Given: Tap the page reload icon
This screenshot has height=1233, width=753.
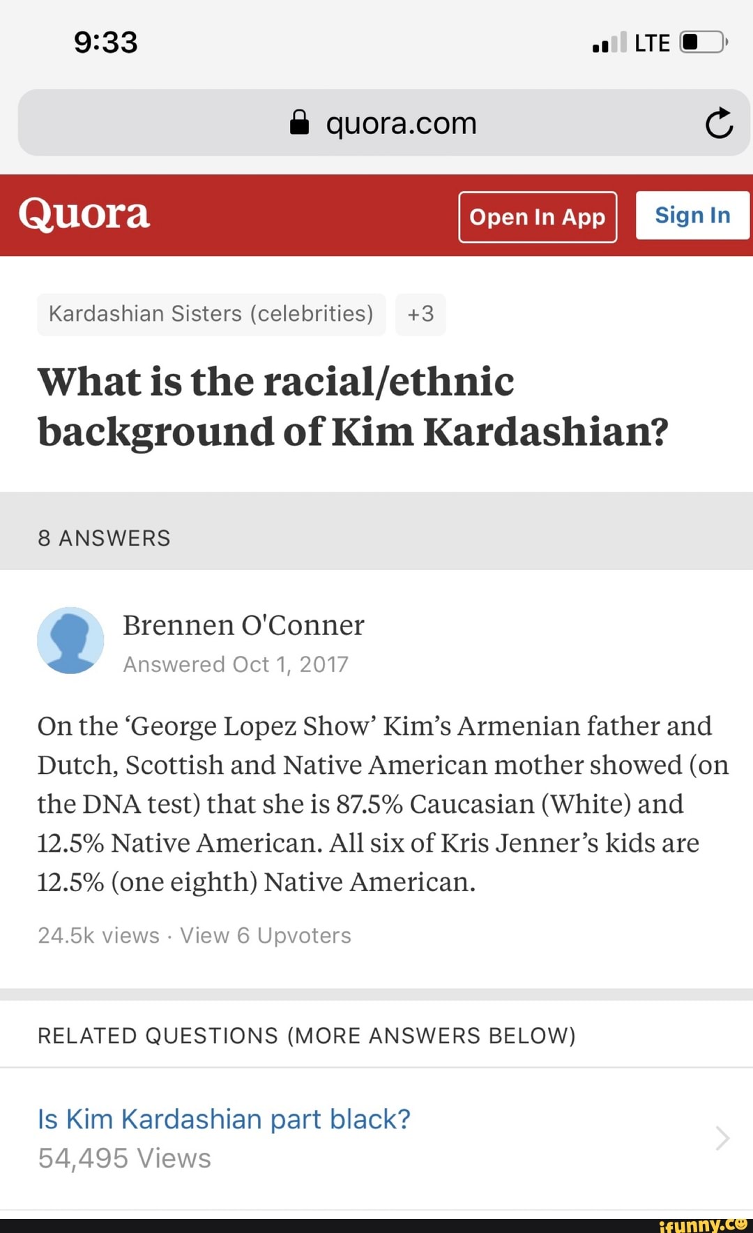Looking at the screenshot, I should click(x=719, y=124).
